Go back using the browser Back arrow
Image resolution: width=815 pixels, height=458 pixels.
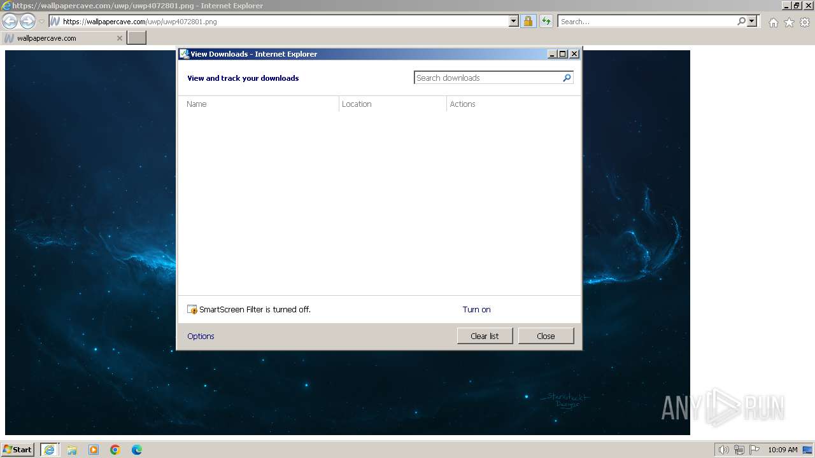(x=10, y=21)
